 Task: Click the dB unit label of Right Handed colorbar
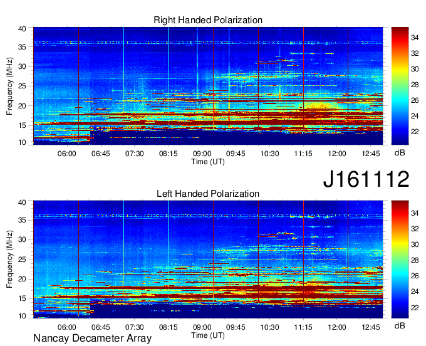point(400,153)
